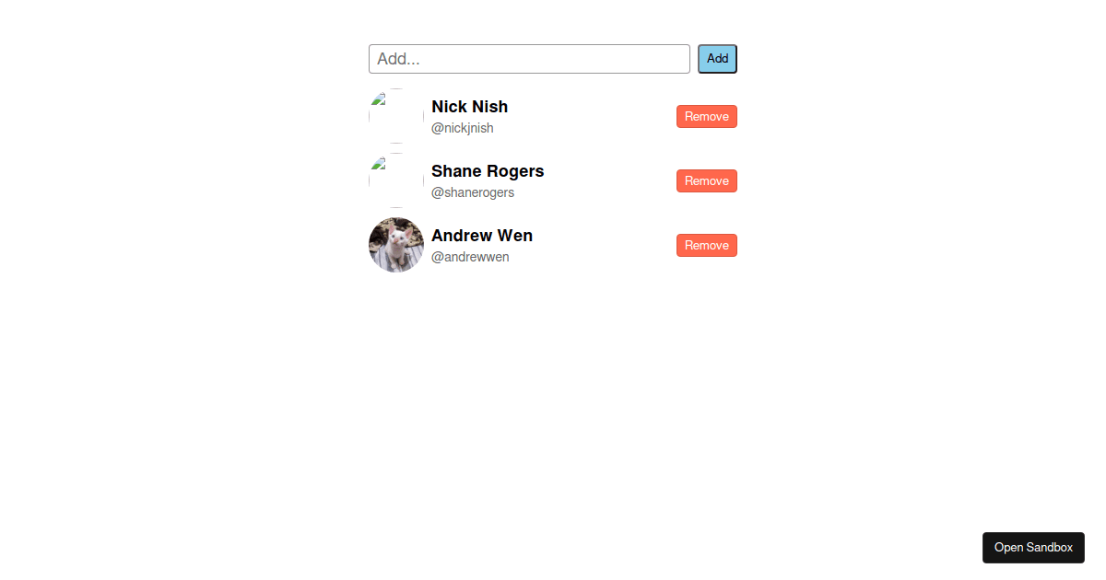The height and width of the screenshot is (580, 1106).
Task: Open Andrew Wen's kitten avatar photo
Action: point(396,245)
